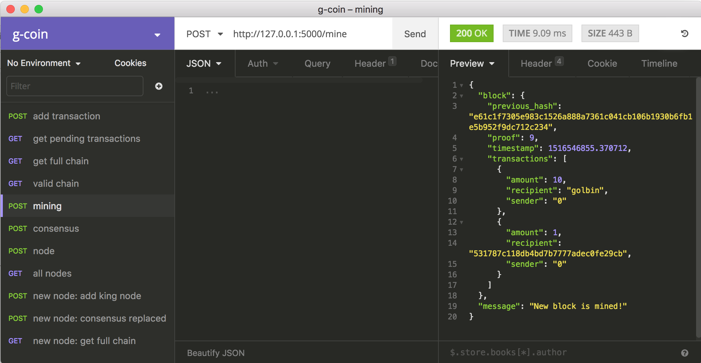The image size is (701, 363).
Task: Open the response history clock icon
Action: click(x=684, y=34)
